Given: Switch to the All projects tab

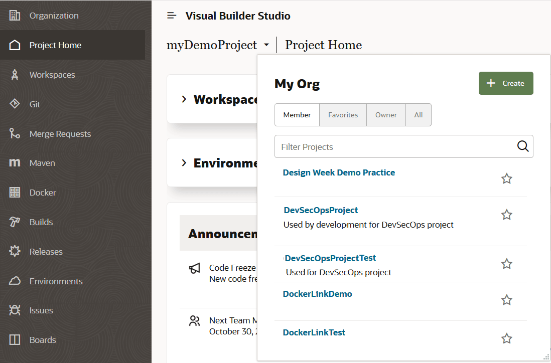Looking at the screenshot, I should pyautogui.click(x=418, y=115).
